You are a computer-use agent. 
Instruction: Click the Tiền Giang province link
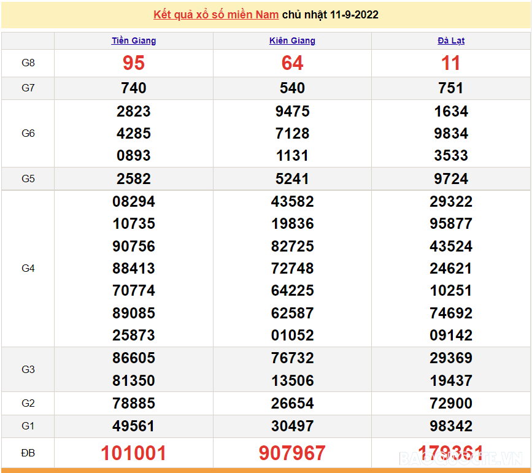pyautogui.click(x=134, y=41)
